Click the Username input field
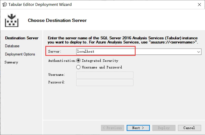 coord(105,75)
